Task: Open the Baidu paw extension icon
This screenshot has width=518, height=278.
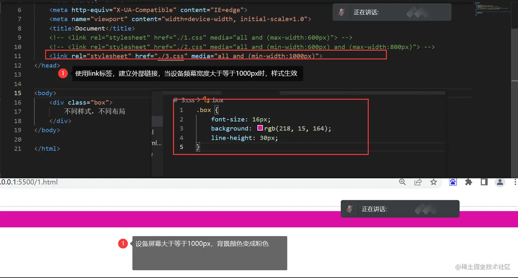Action: click(x=453, y=182)
